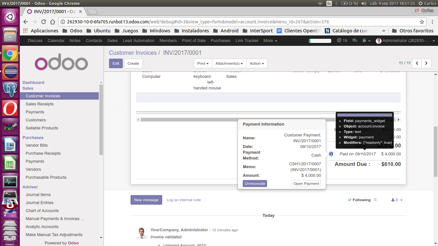Click the WiFi network indicator
The image size is (438, 246).
(x=320, y=3)
